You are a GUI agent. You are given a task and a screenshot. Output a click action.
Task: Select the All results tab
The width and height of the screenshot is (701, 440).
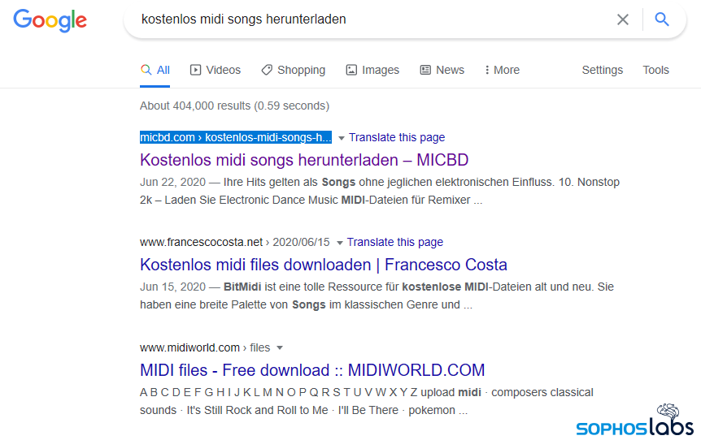[x=155, y=70]
